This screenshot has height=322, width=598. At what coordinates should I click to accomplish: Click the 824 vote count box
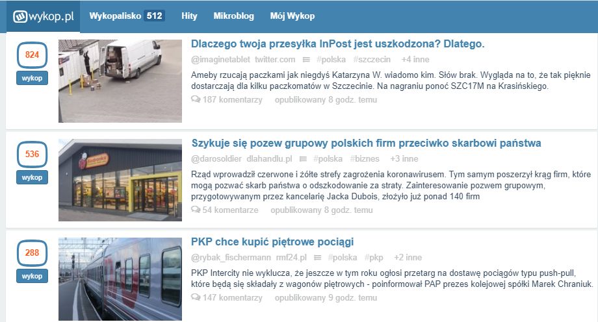click(x=32, y=55)
